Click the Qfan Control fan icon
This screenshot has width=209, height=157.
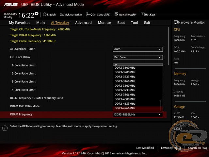pos(88,14)
